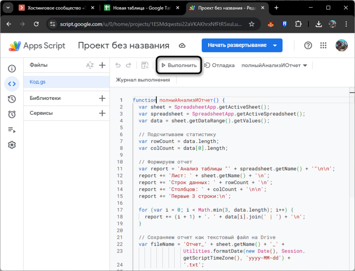
Task: Open Project settings via the gear icon
Action: [12, 145]
